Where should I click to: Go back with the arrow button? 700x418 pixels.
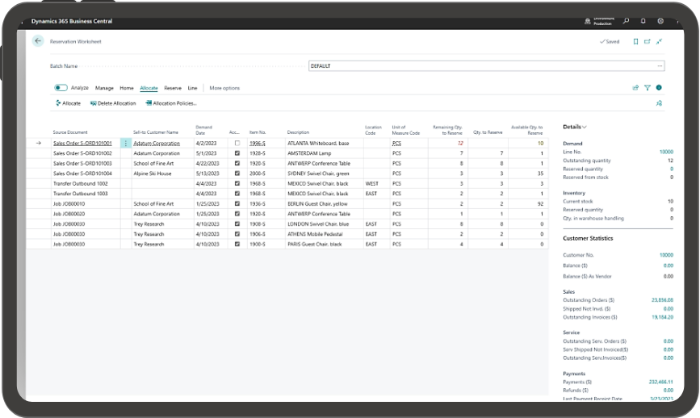click(38, 41)
